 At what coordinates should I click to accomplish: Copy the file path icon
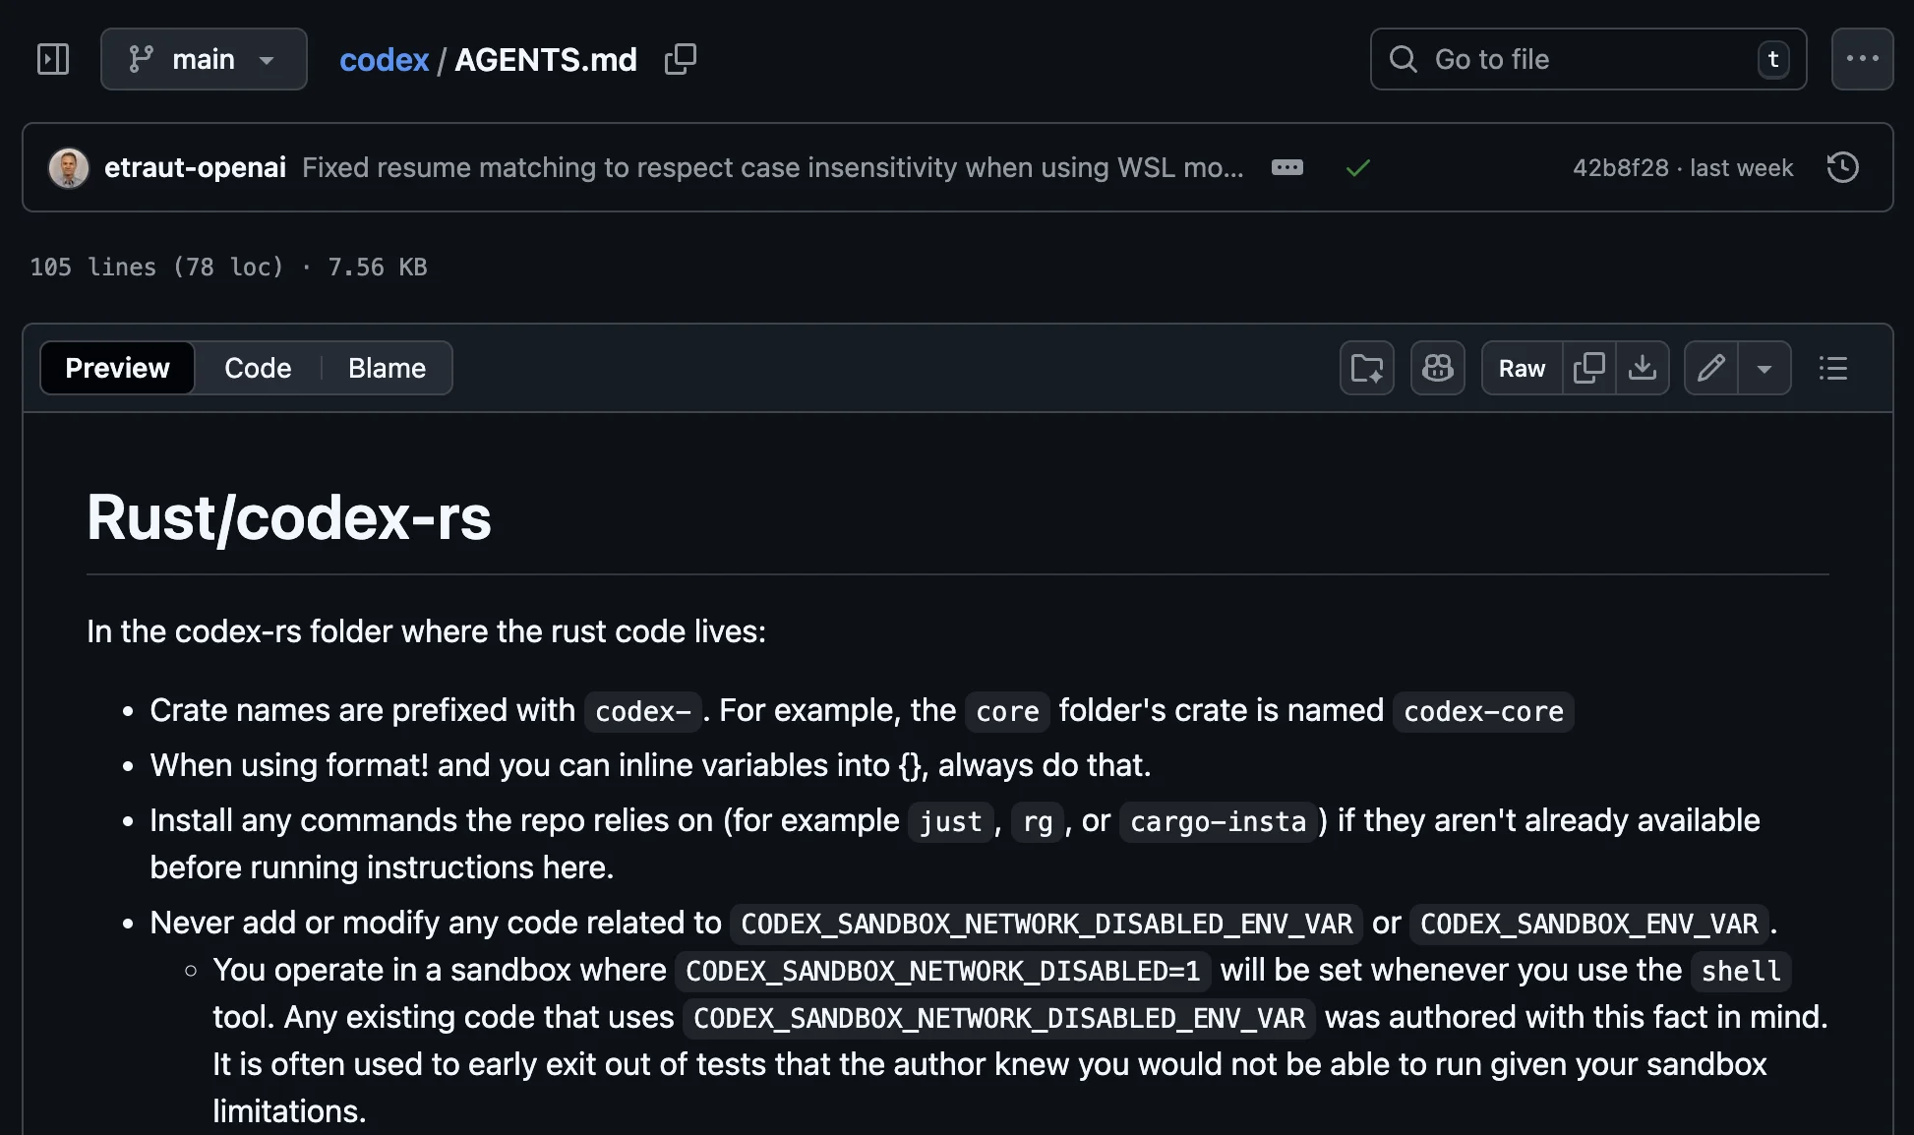click(681, 59)
